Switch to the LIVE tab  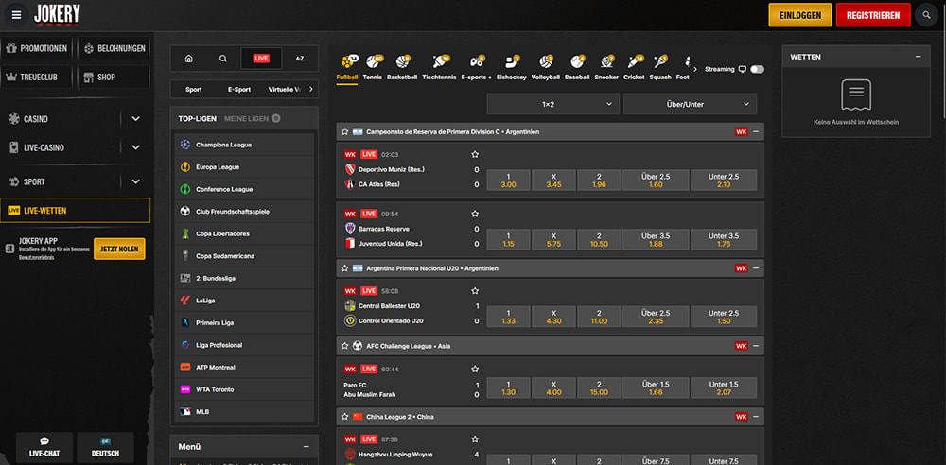(261, 59)
